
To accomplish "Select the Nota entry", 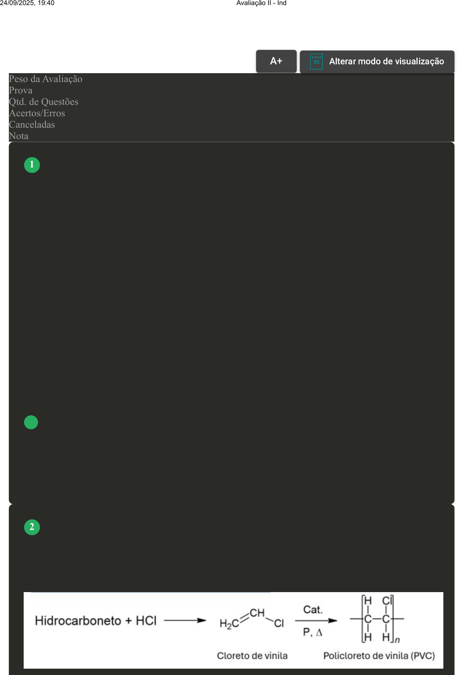I will 19,136.
